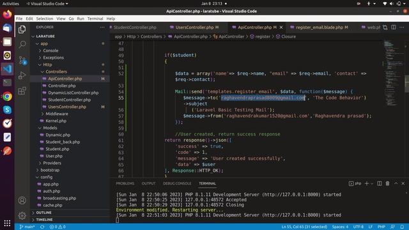The width and height of the screenshot is (409, 230).
Task: Kill terminal with trash icon
Action: click(x=388, y=183)
